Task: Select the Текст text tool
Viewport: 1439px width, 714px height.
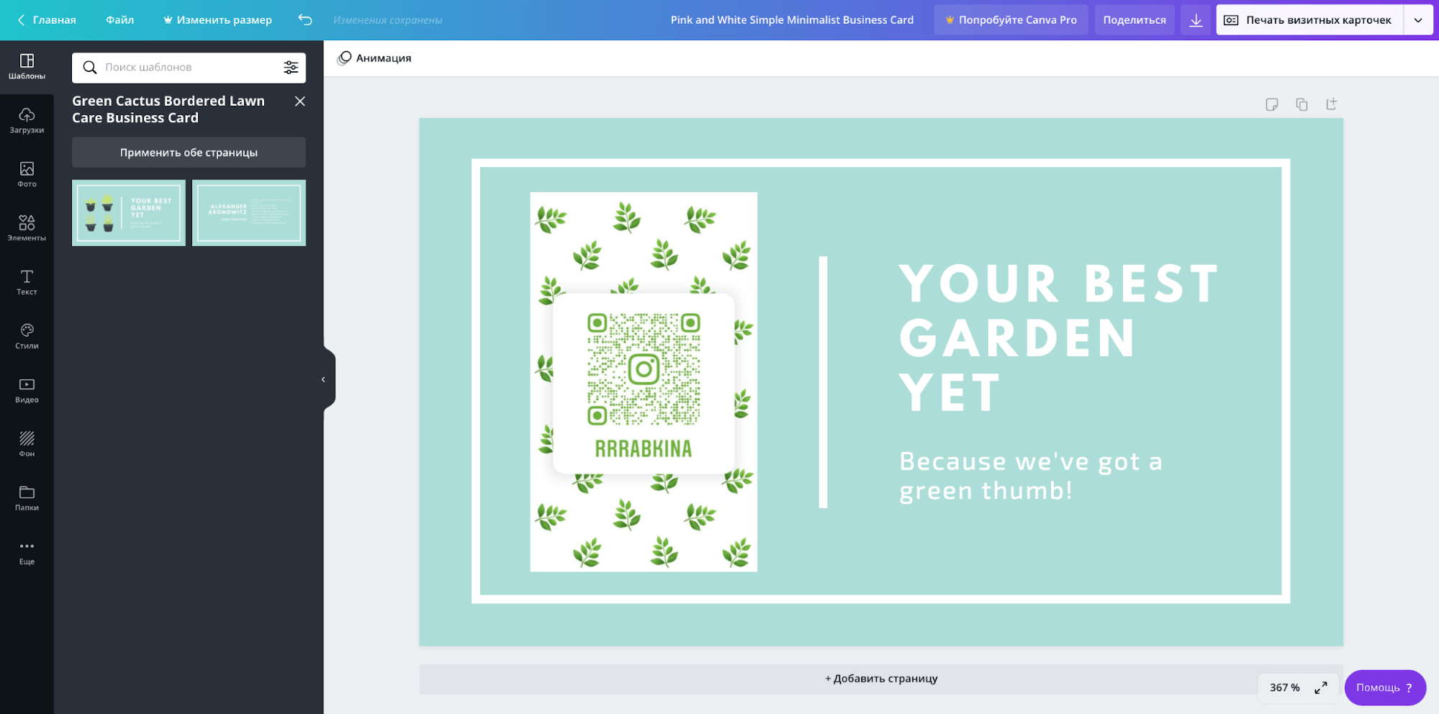Action: point(27,282)
